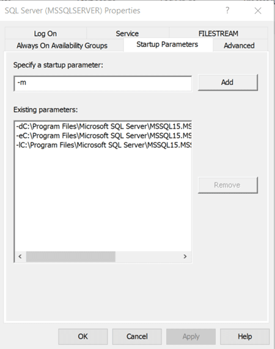
Task: Click empty area in existing parameters list
Action: [103, 200]
